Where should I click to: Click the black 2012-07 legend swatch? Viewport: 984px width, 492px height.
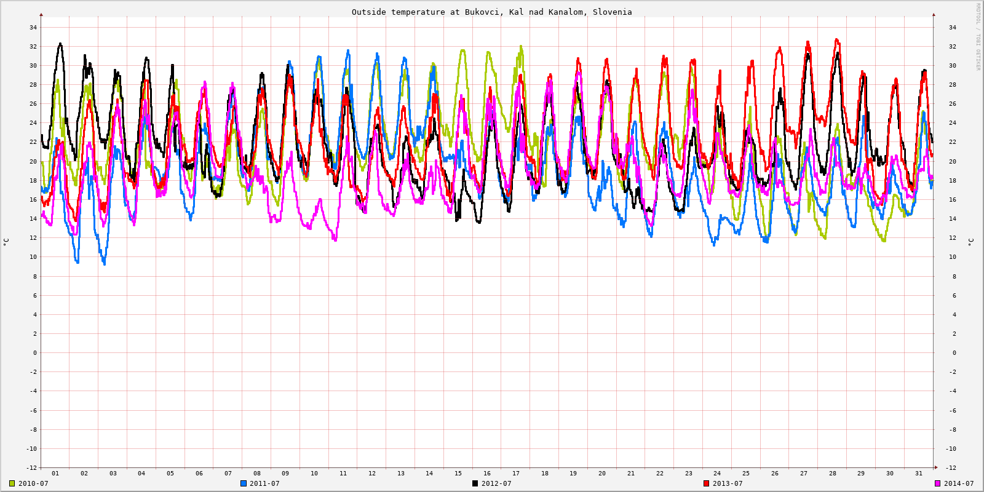(x=475, y=483)
